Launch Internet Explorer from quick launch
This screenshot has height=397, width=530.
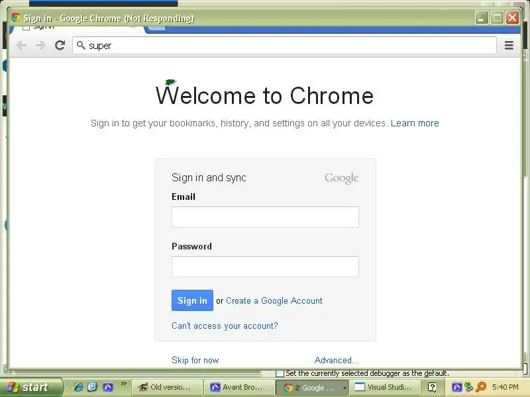pyautogui.click(x=78, y=387)
